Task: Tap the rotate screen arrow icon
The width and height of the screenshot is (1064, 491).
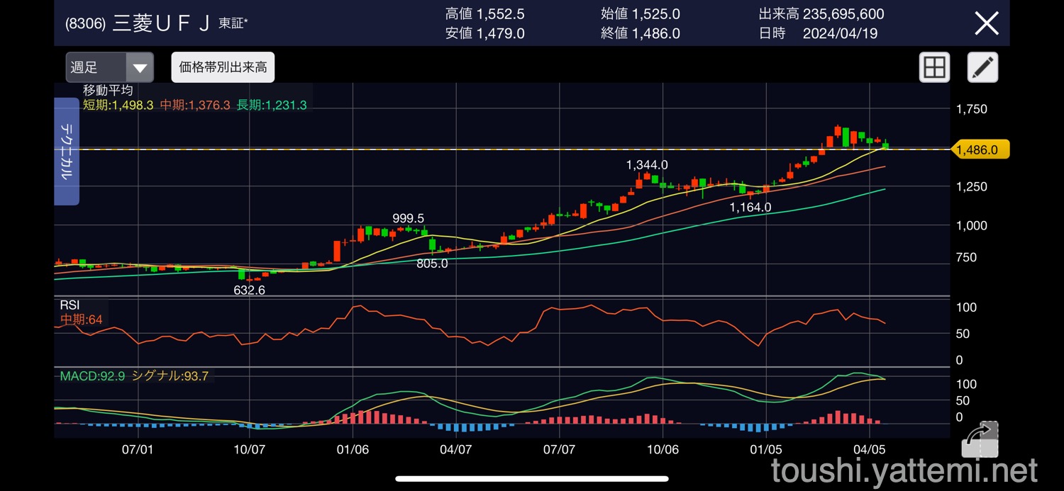Action: 980,439
